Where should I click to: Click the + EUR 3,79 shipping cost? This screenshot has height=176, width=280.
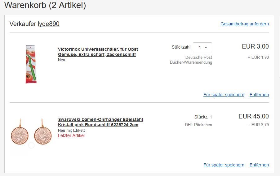(258, 125)
